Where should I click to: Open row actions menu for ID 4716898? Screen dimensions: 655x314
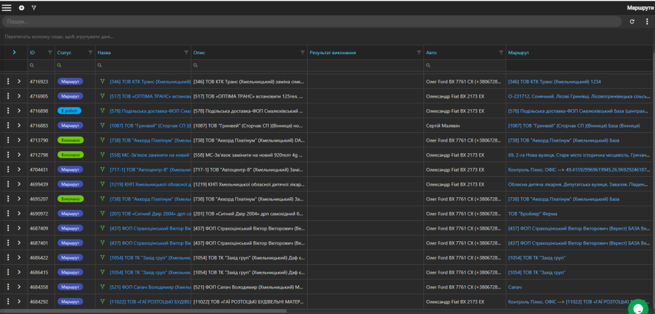click(x=8, y=111)
